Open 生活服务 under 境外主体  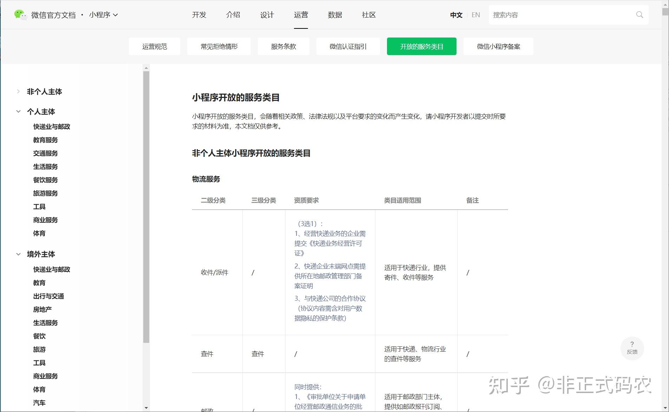pyautogui.click(x=45, y=323)
